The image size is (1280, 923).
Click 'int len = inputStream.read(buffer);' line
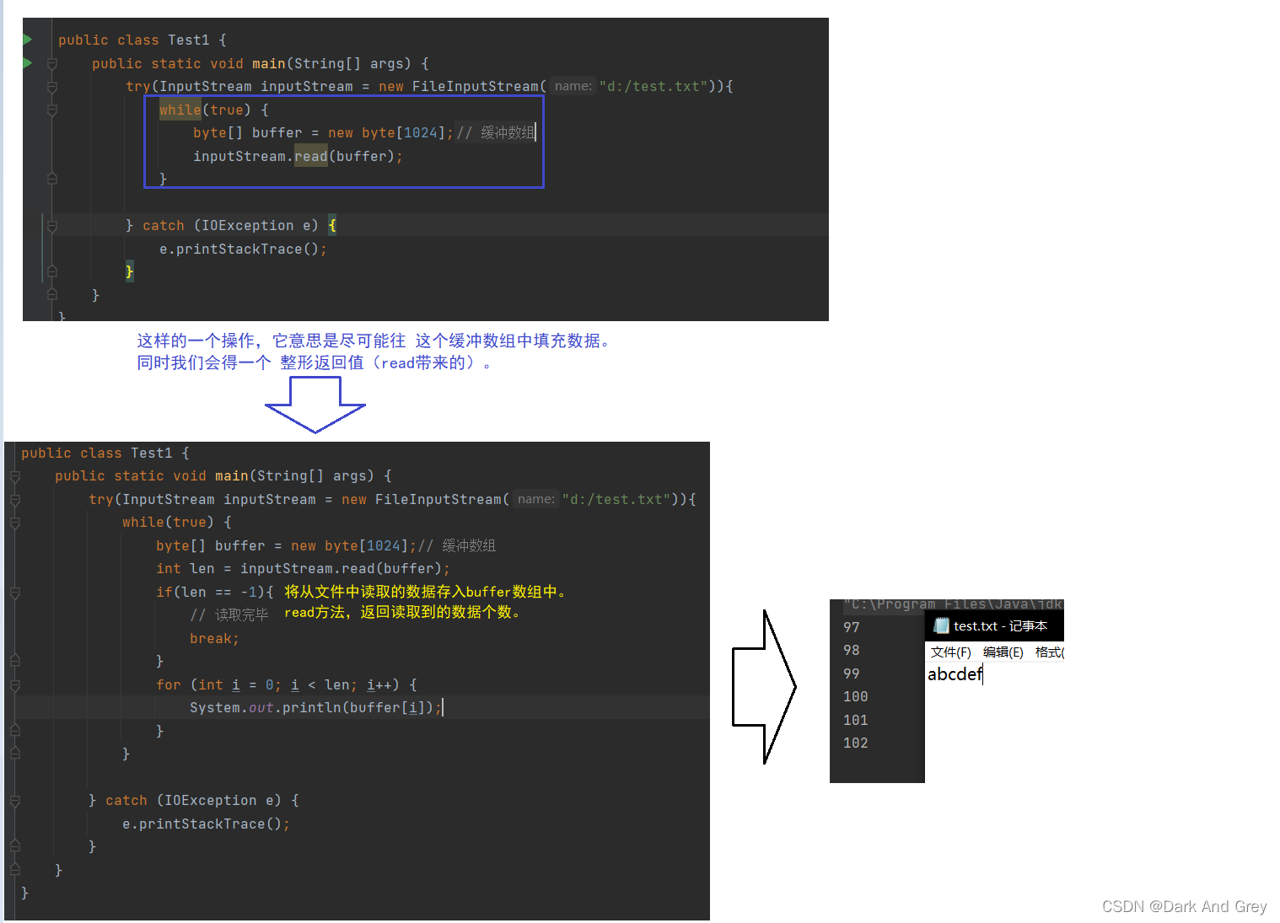coord(304,569)
